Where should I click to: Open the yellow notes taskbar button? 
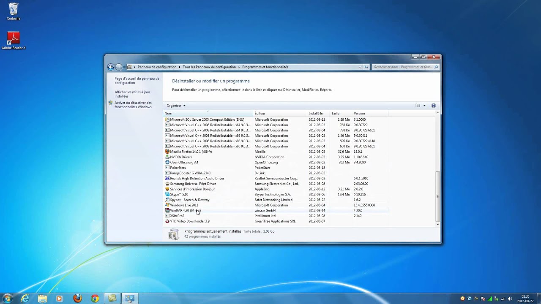click(112, 299)
